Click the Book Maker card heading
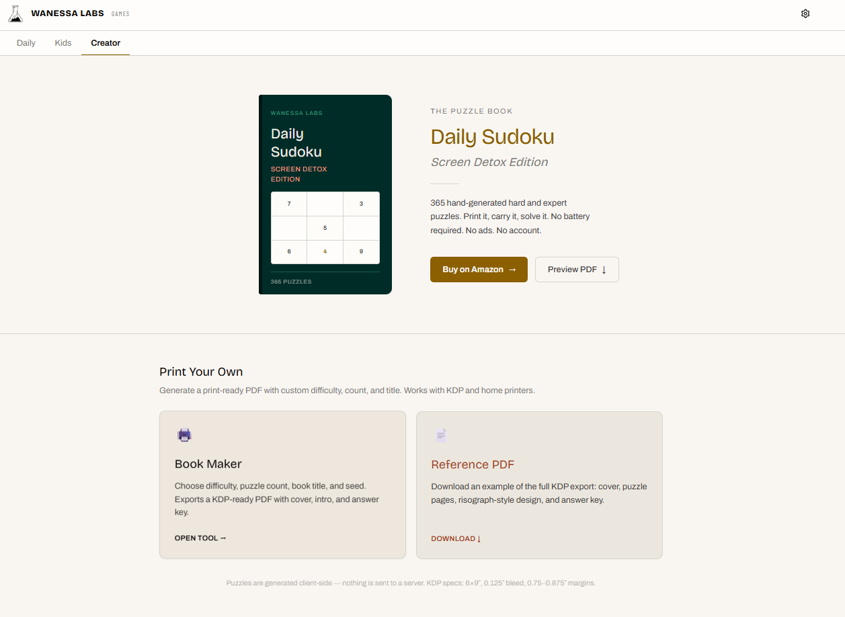Viewport: 845px width, 617px height. pyautogui.click(x=208, y=464)
